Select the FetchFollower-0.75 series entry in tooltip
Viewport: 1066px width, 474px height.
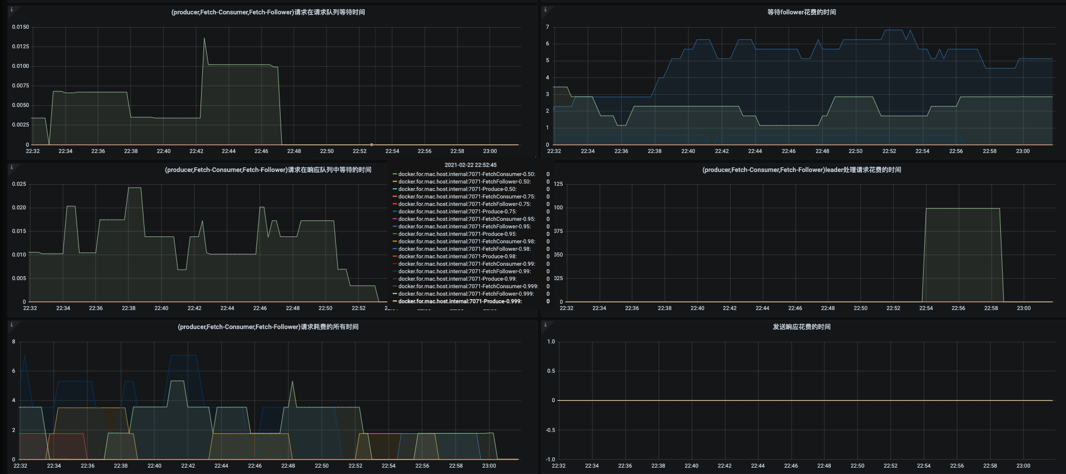(464, 204)
